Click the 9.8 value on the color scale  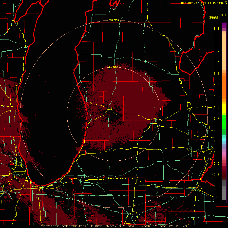click(x=217, y=28)
